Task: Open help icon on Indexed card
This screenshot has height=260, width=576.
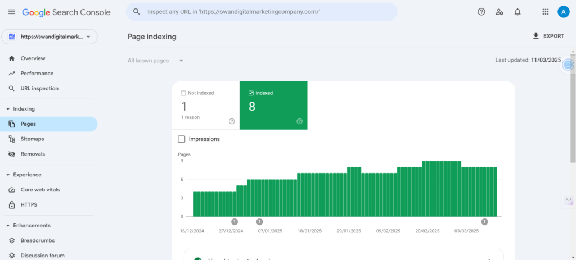Action: (x=299, y=121)
